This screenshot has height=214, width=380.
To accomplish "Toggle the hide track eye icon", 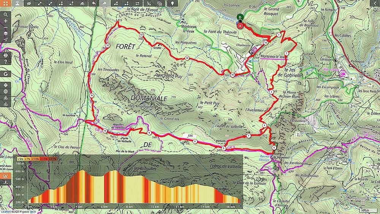I will (x=29, y=3).
